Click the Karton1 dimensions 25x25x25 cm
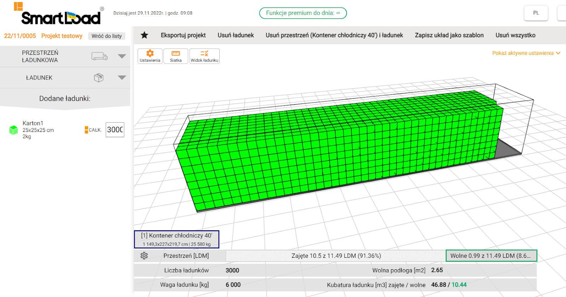The height and width of the screenshot is (297, 566). coord(38,130)
